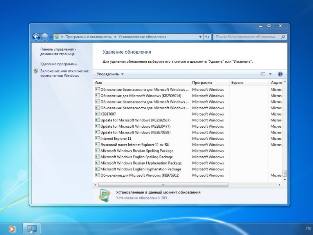The image size is (313, 235).
Task: Open Control Panel home page link
Action: coord(58,52)
